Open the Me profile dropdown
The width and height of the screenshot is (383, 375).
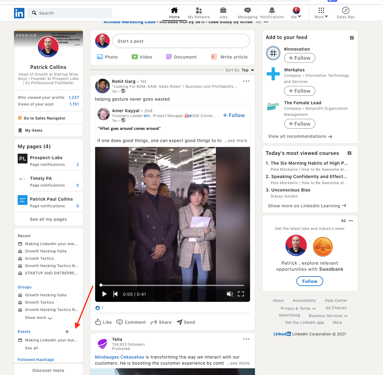click(x=296, y=13)
